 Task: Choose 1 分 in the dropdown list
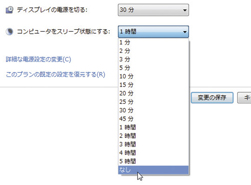[153, 43]
